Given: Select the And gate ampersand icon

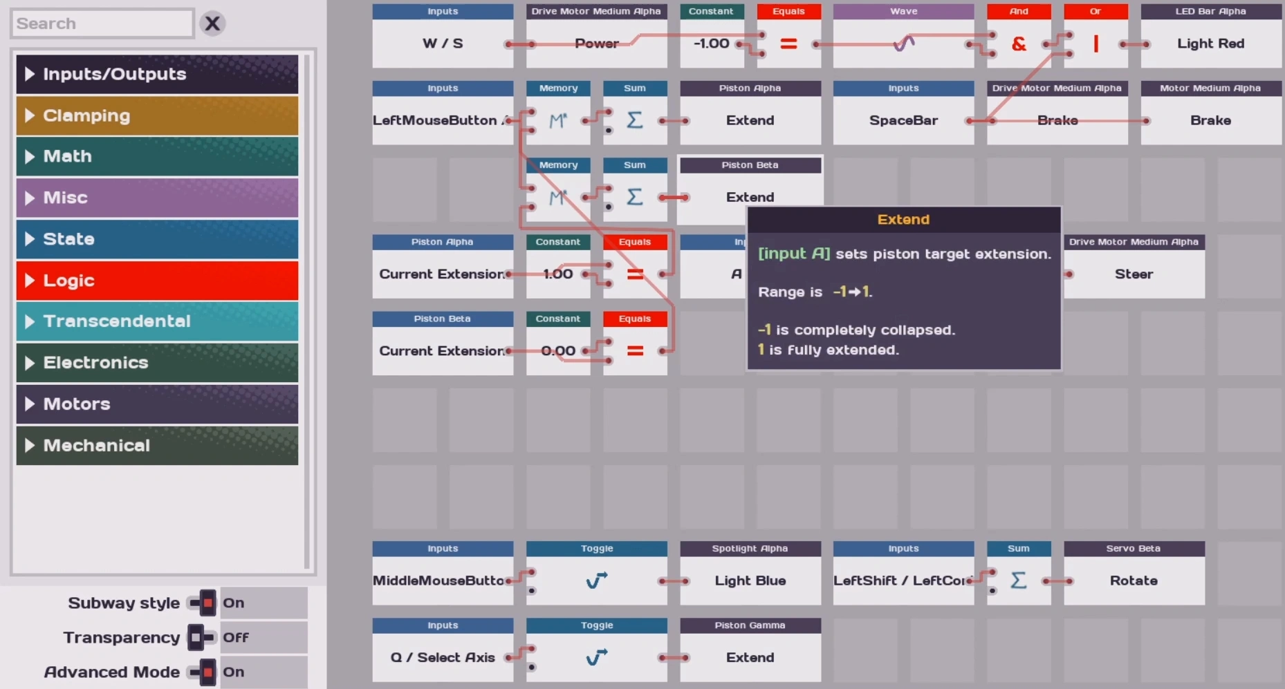Looking at the screenshot, I should point(1018,44).
